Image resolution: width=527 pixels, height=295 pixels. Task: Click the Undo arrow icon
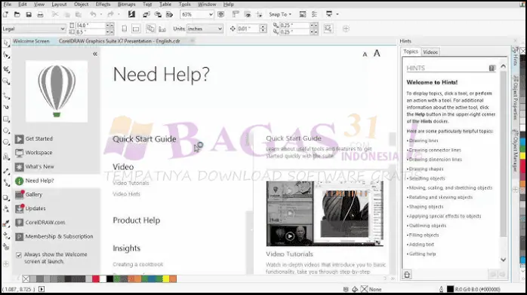click(93, 14)
